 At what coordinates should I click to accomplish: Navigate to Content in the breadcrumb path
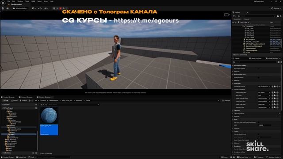43,101
